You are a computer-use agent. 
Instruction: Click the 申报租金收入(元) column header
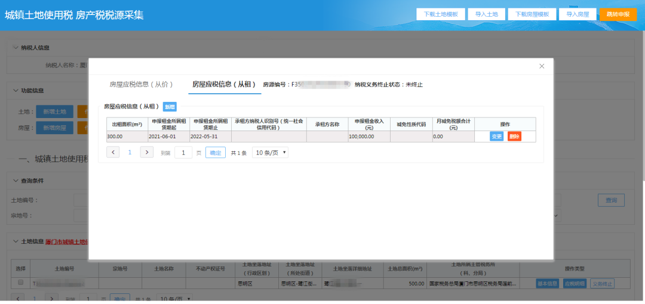369,125
